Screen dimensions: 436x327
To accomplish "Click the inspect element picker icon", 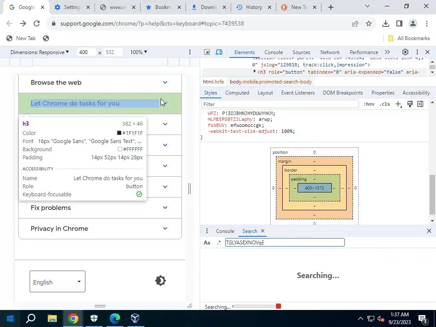I will pos(207,52).
